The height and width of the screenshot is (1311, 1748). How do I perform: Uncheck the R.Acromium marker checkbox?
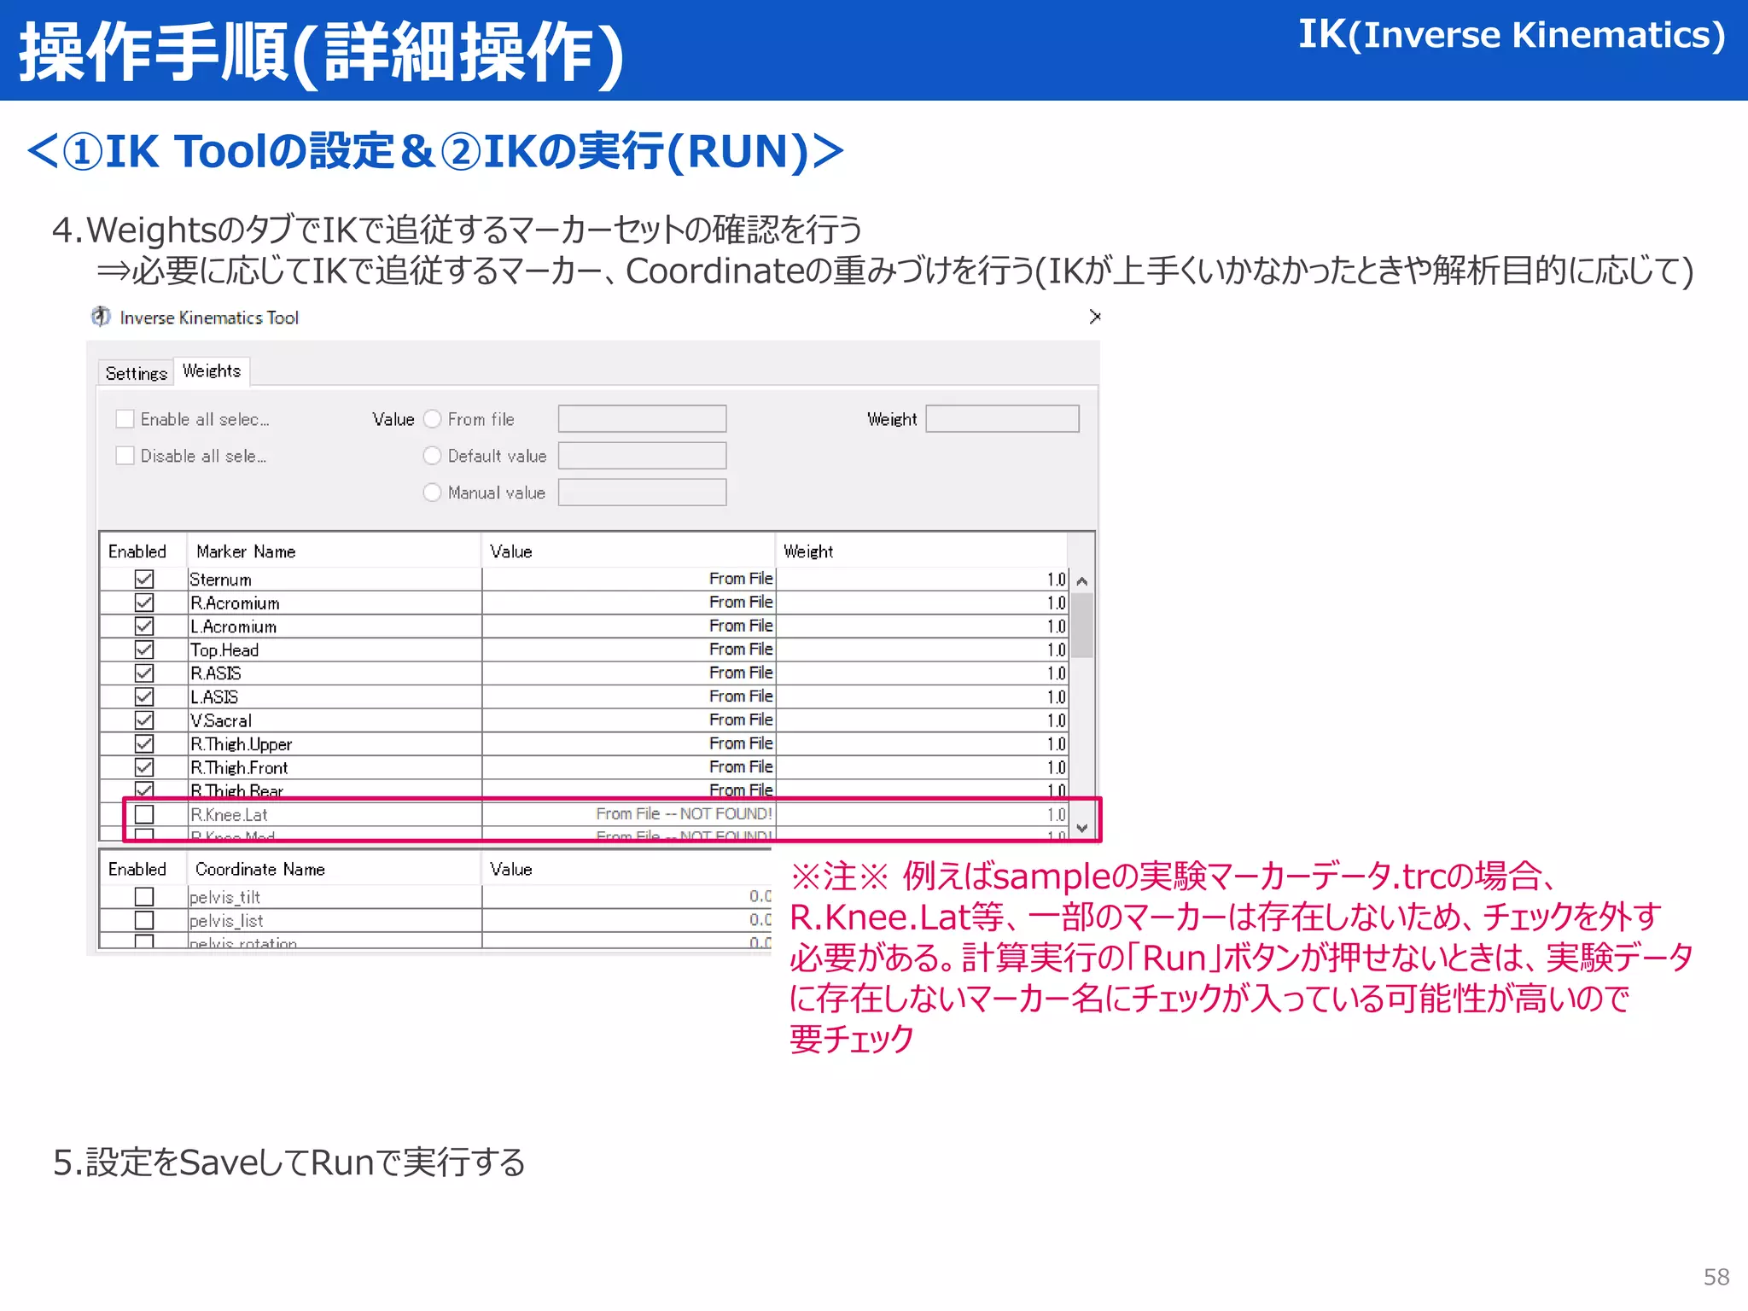point(144,603)
